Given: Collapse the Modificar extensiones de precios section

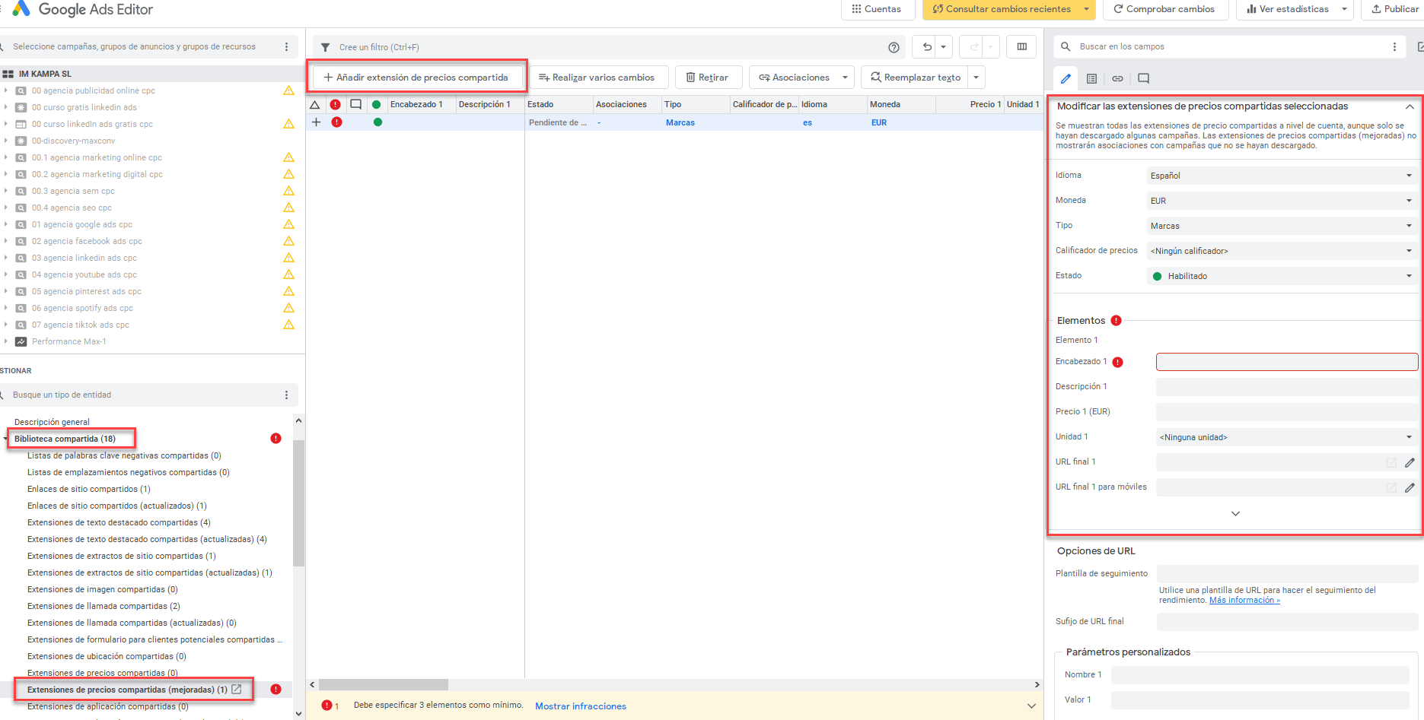Looking at the screenshot, I should tap(1410, 106).
